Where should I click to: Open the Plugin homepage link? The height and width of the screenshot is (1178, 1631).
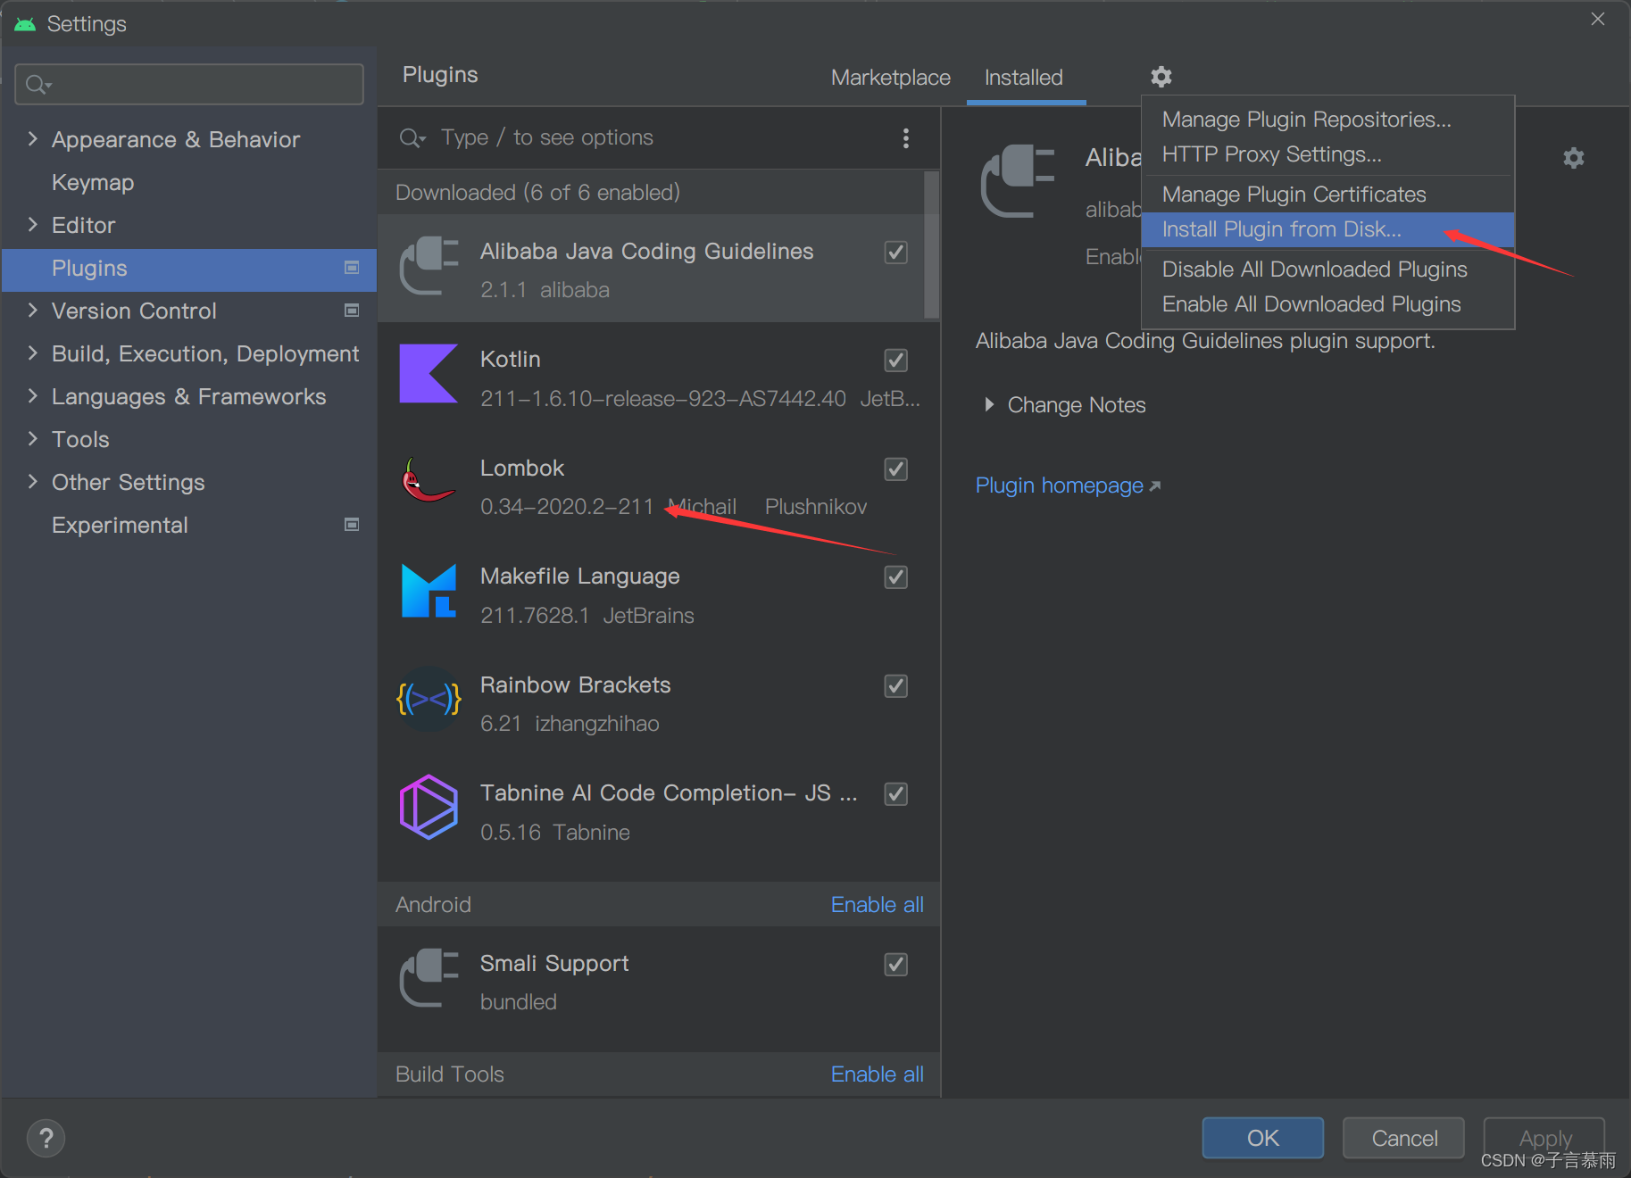(1068, 485)
